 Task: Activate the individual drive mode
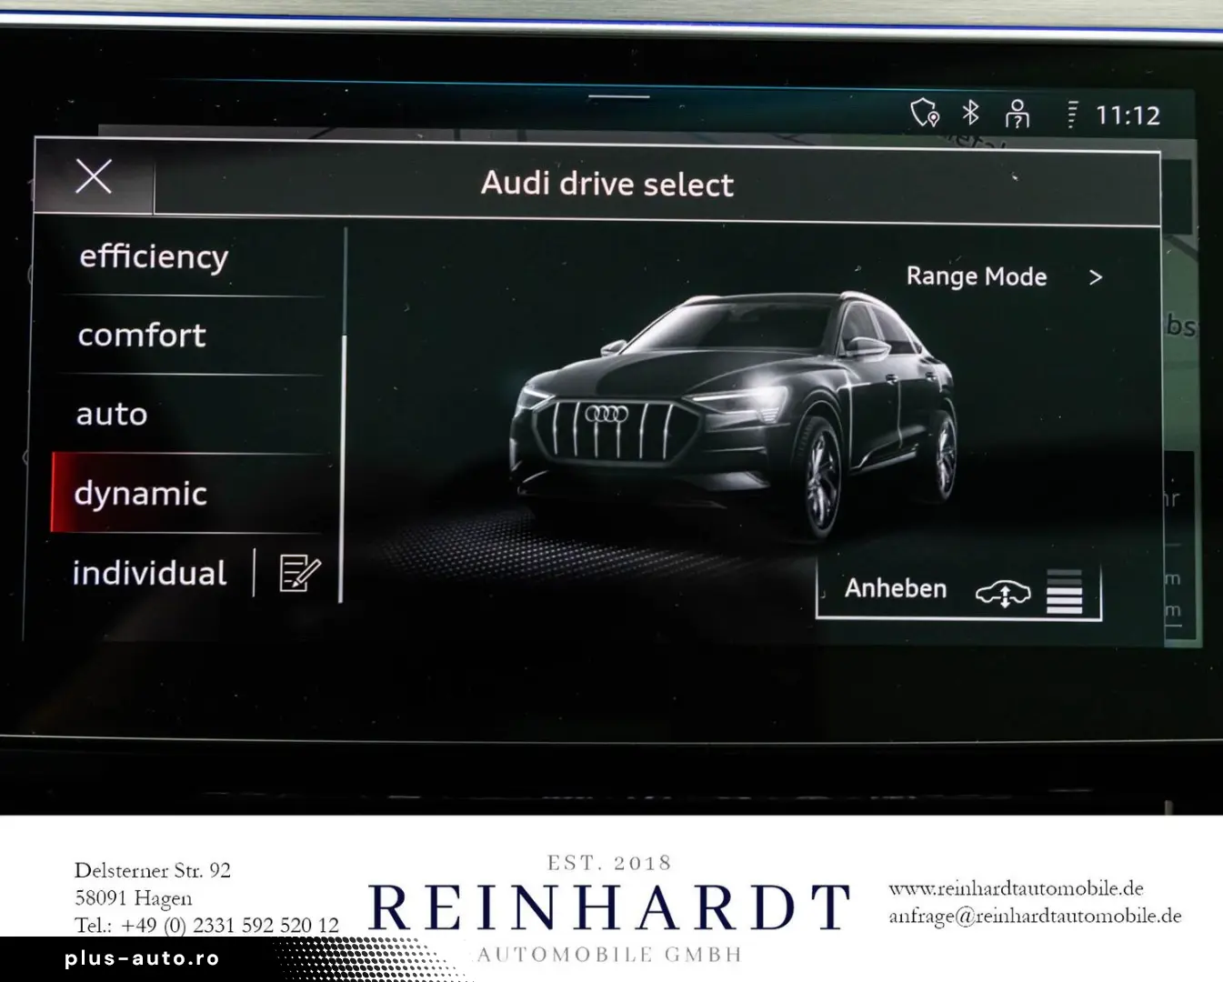pyautogui.click(x=150, y=573)
